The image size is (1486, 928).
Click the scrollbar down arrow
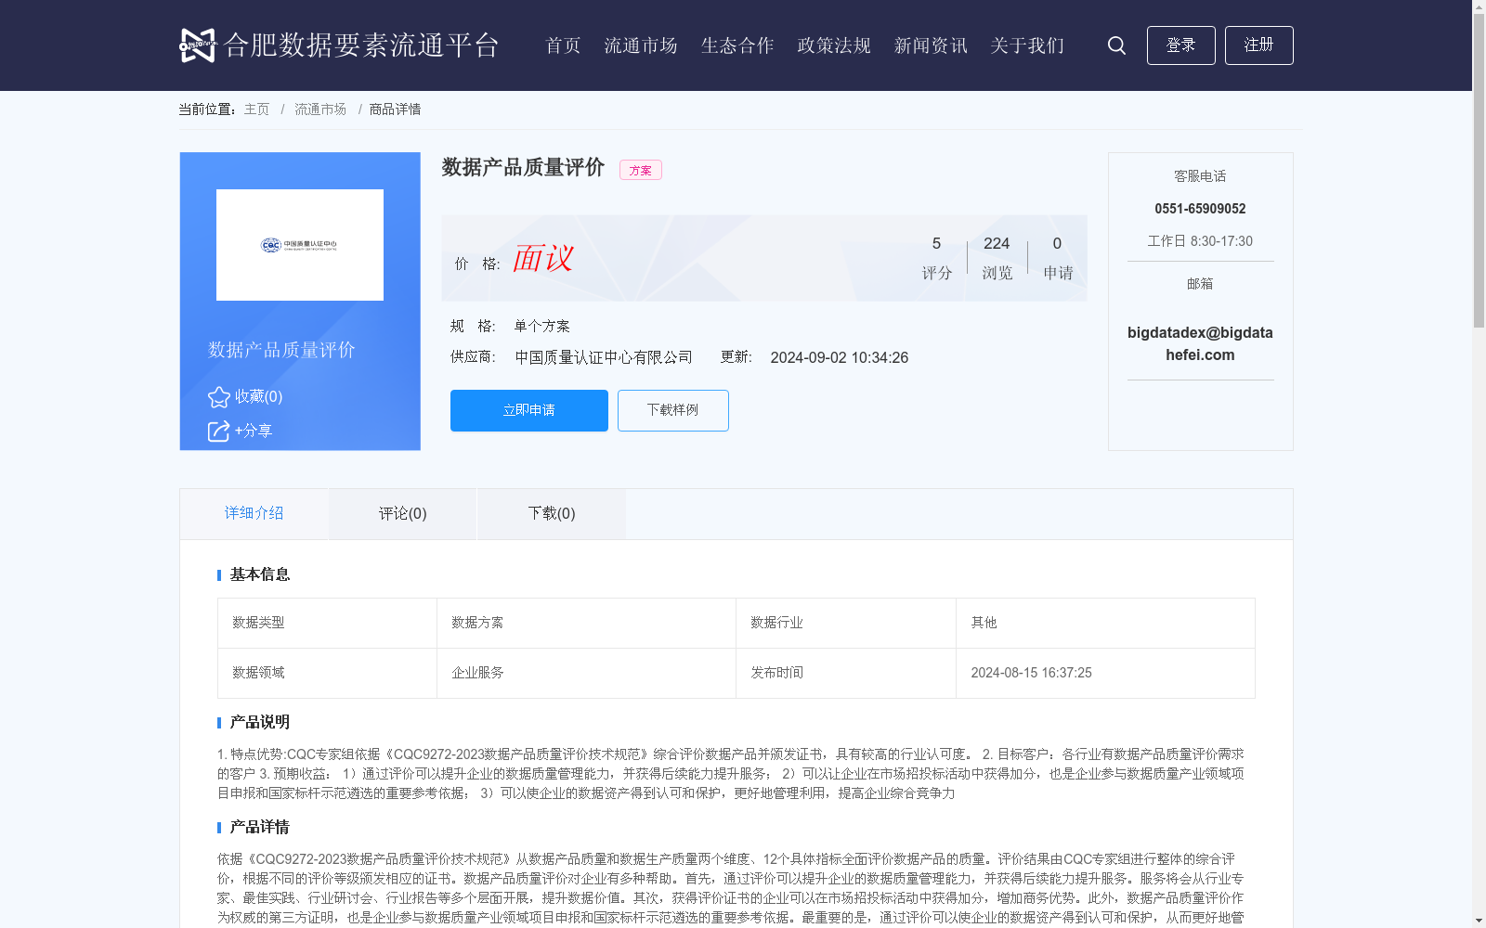(x=1479, y=921)
